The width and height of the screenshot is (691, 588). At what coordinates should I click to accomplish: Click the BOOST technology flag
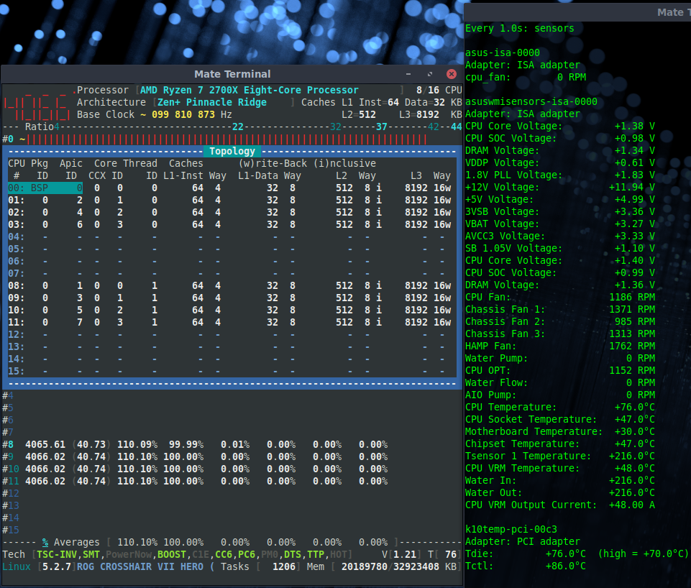171,554
